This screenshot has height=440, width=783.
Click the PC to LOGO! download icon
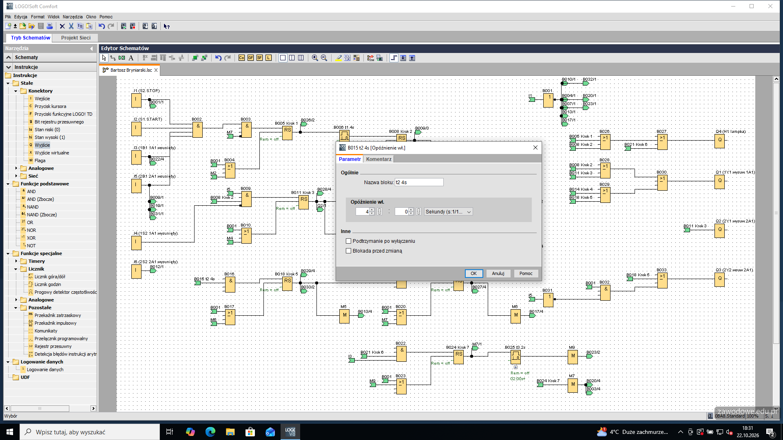click(145, 26)
